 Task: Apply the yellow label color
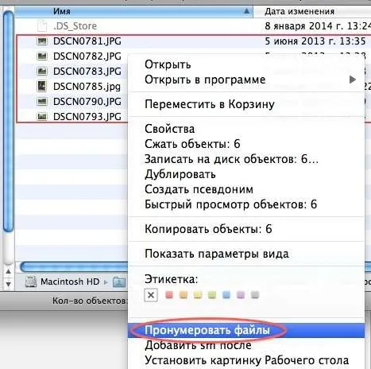click(x=198, y=295)
